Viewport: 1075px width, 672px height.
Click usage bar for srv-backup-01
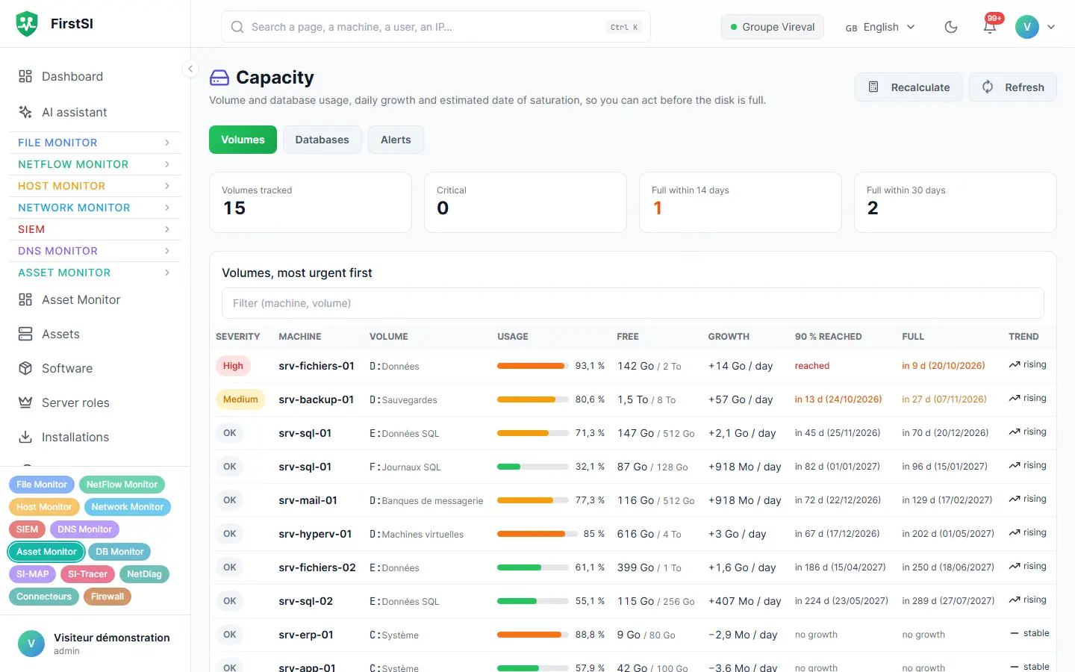[533, 399]
